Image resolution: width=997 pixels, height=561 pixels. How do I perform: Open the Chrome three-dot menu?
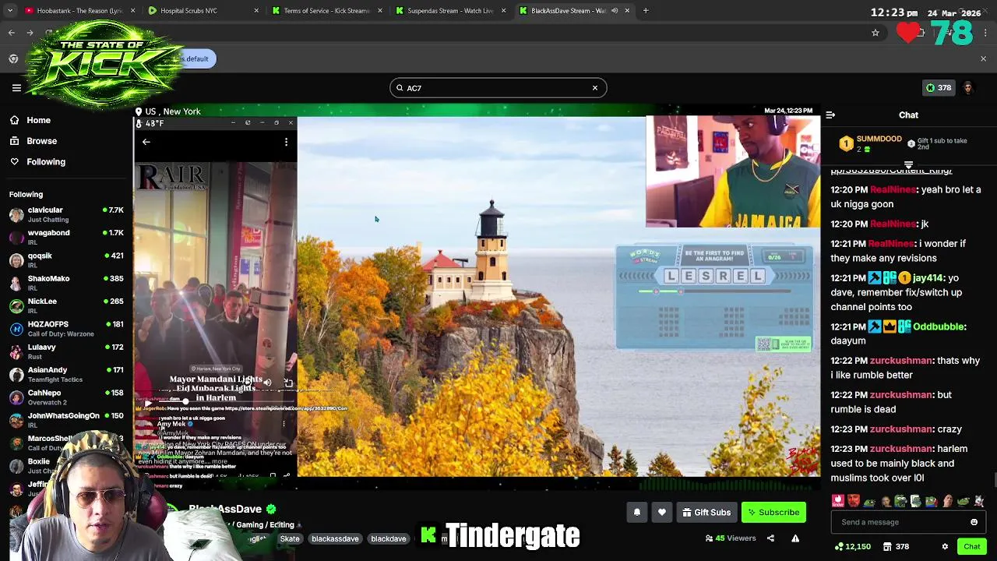(985, 33)
